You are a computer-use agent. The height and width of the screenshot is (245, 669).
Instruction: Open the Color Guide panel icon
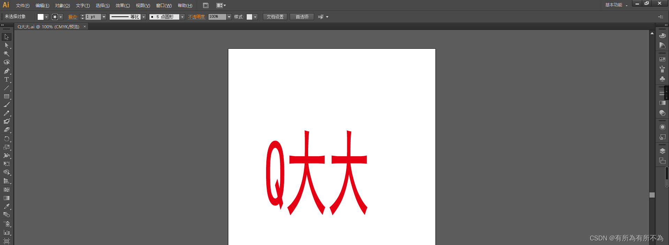click(x=662, y=46)
